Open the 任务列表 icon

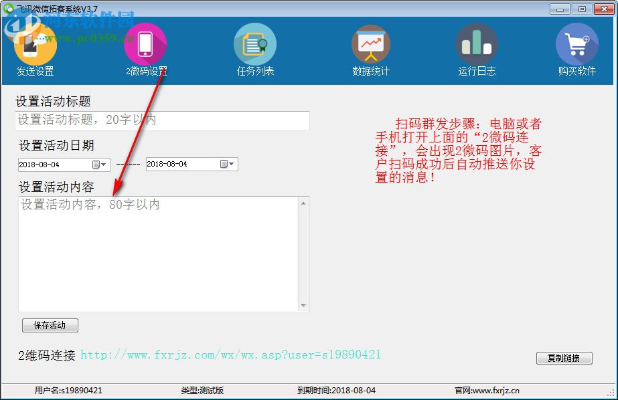pos(255,44)
